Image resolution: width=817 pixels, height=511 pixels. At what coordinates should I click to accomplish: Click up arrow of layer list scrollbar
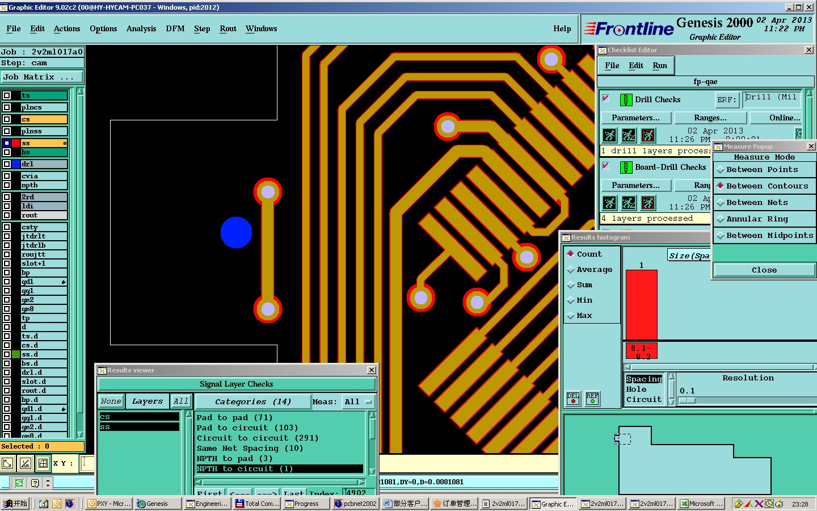(80, 92)
